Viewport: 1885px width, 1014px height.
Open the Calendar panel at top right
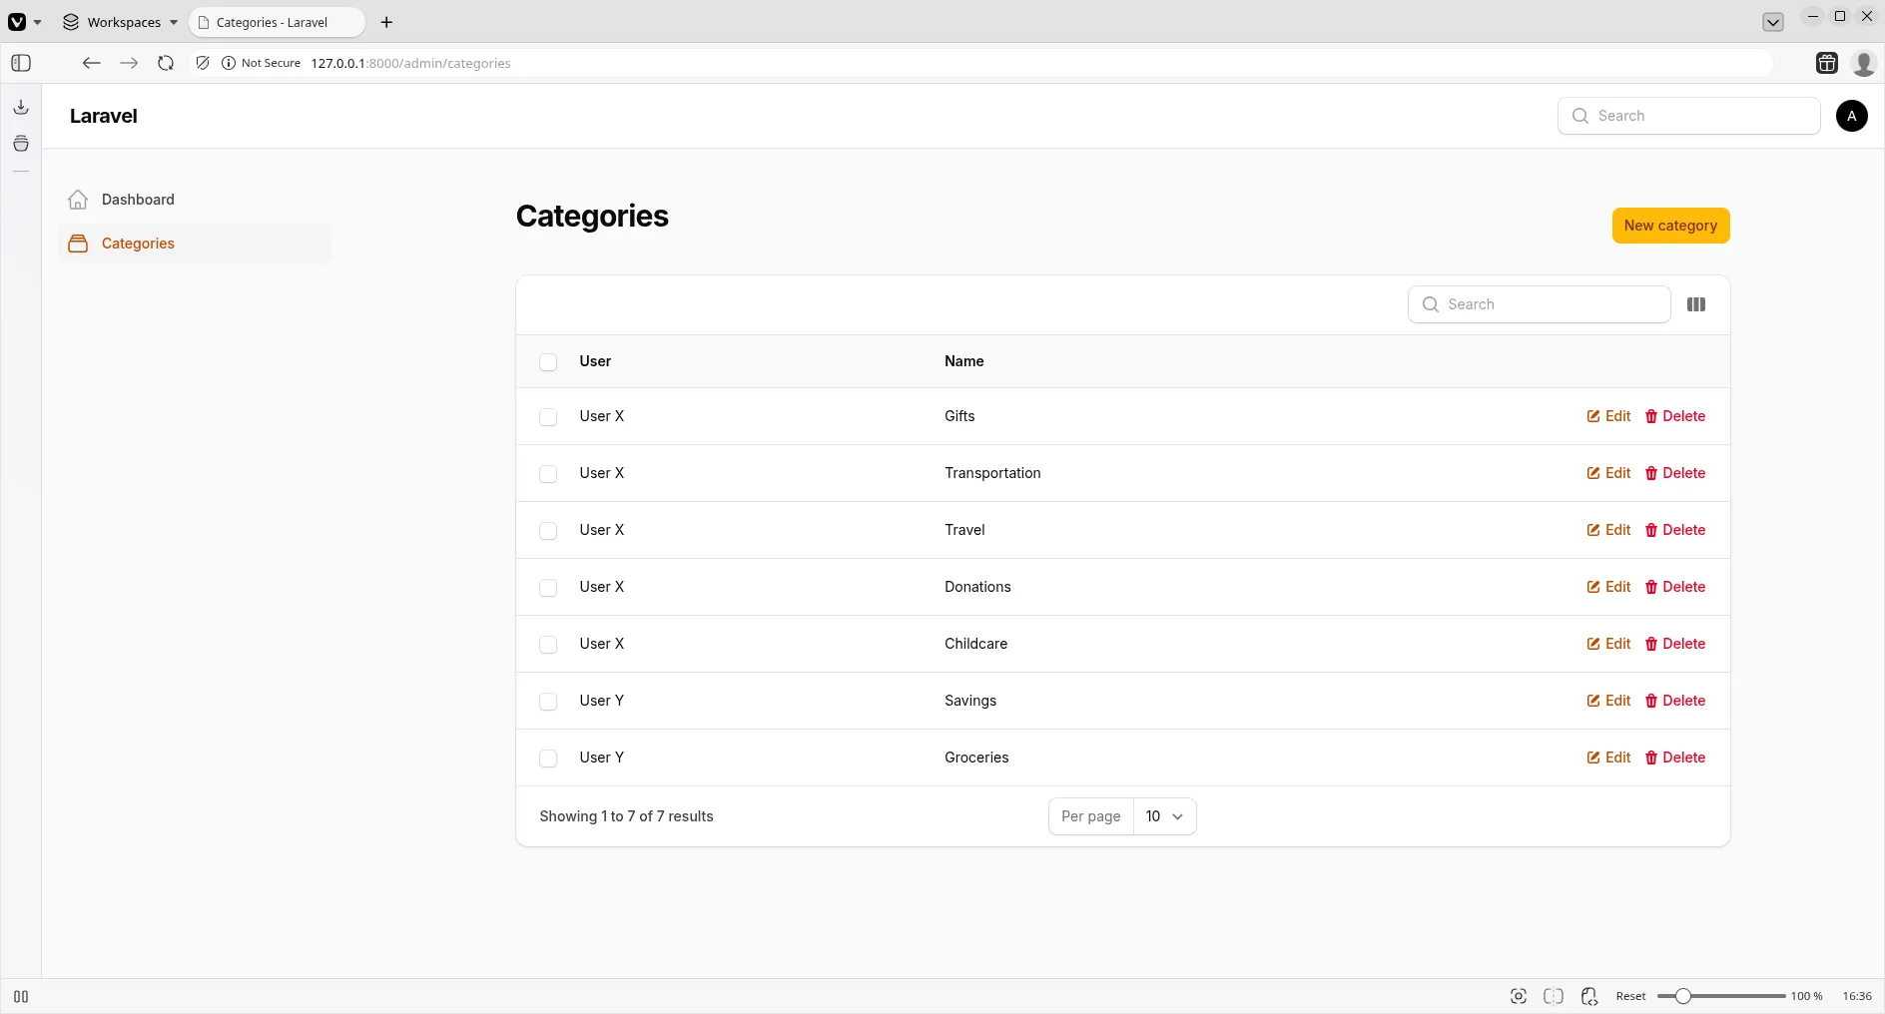click(1826, 63)
